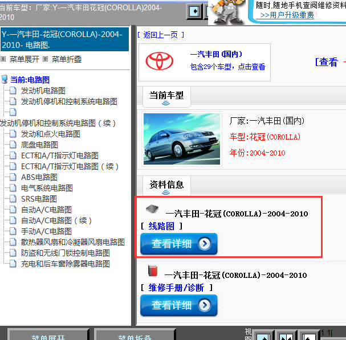The height and width of the screenshot is (340, 346).
Task: Click the red 年份:2004-2010 text
Action: 257,153
